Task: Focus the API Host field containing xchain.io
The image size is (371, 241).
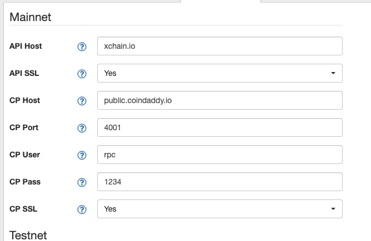Action: point(220,46)
